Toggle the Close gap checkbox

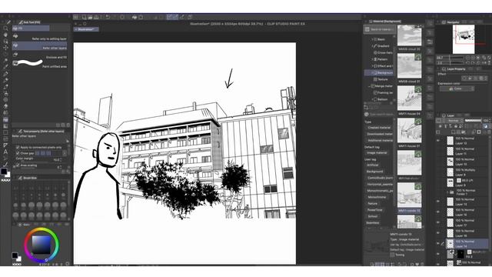pyautogui.click(x=18, y=153)
